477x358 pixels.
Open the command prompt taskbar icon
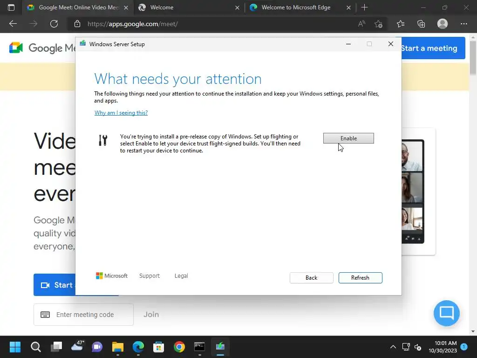click(x=199, y=347)
